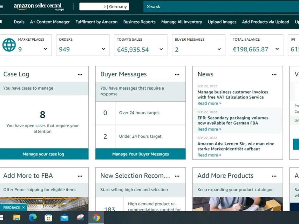Expand the Buyer Messages summary dropdown
The height and width of the screenshot is (224, 299).
click(219, 49)
